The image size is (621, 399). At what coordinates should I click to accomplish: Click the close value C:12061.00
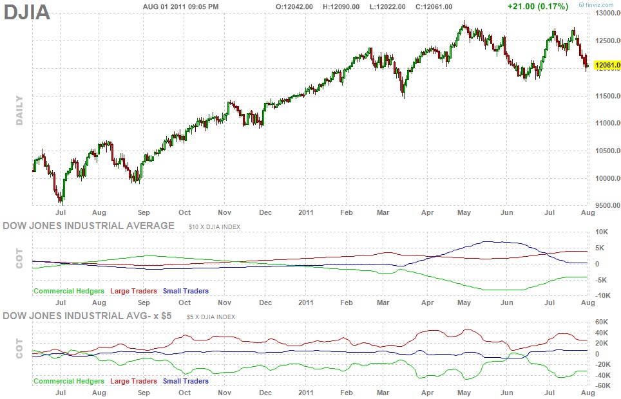coord(434,6)
